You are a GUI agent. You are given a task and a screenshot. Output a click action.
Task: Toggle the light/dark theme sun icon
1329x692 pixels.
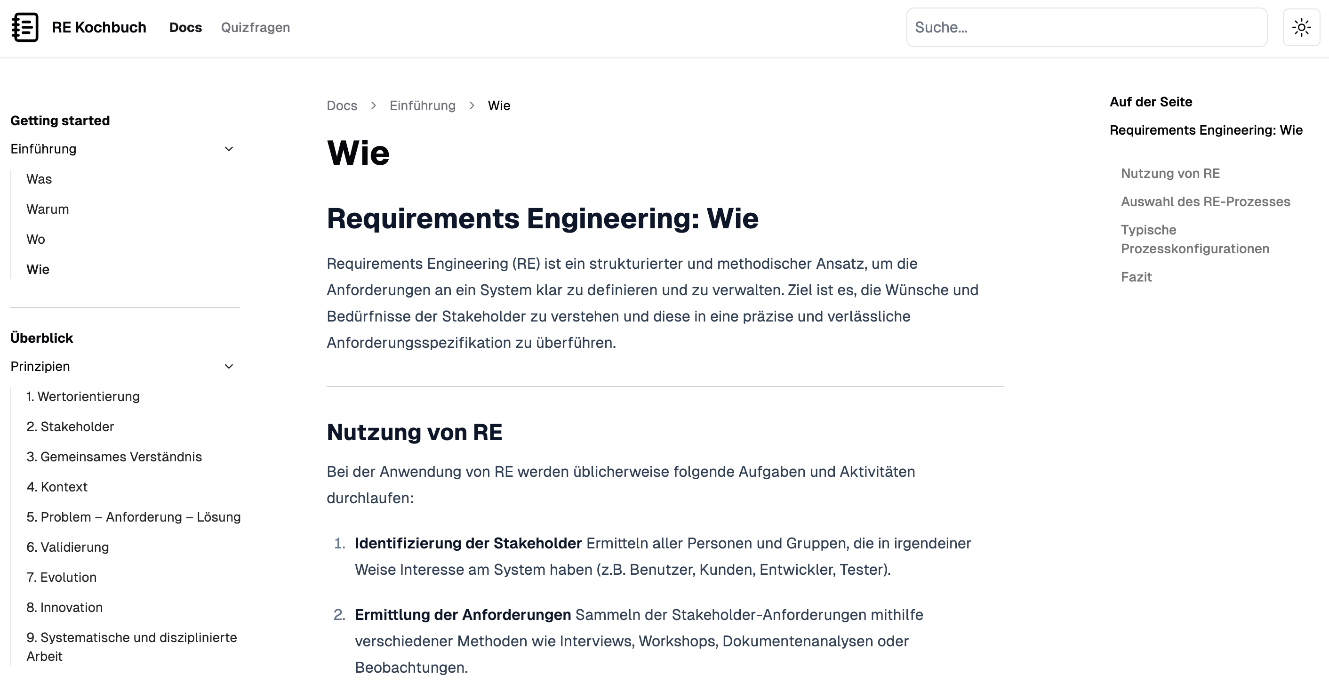click(x=1301, y=27)
